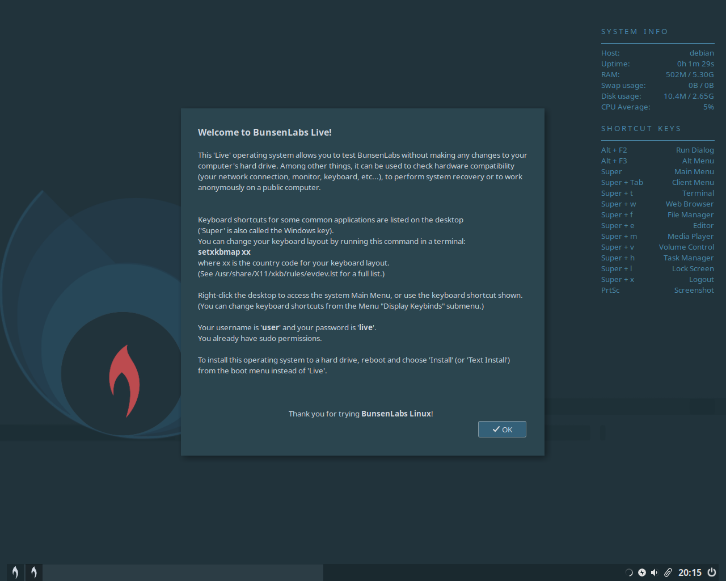
Task: Click the 'Main Menu' shortcut label
Action: coord(694,172)
